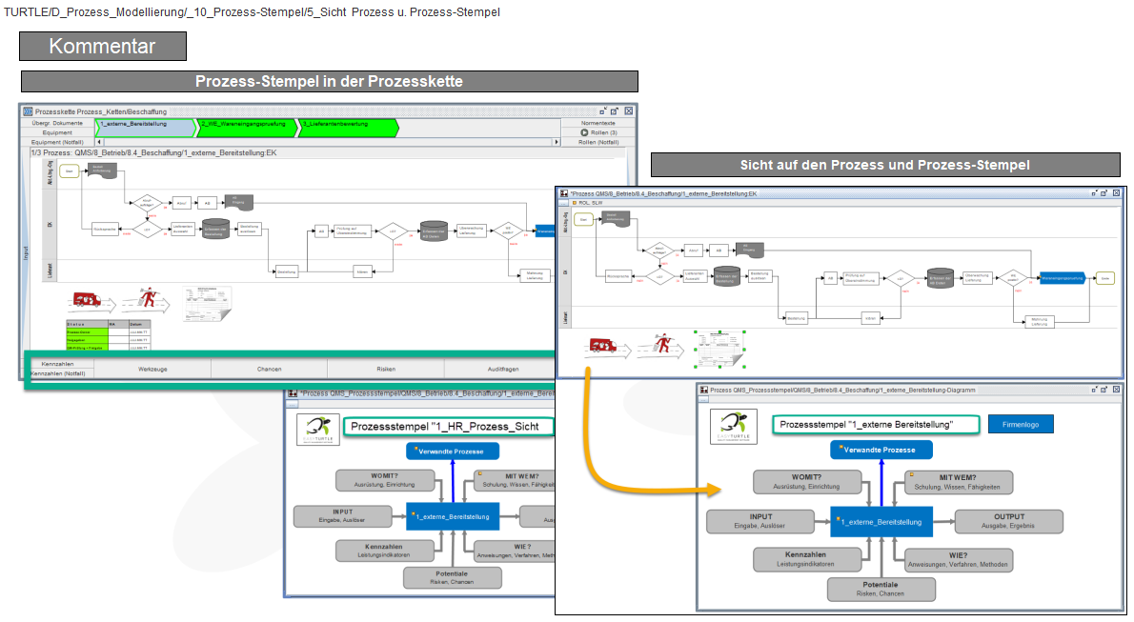
Task: Close the Prozess EK window
Action: point(1117,193)
